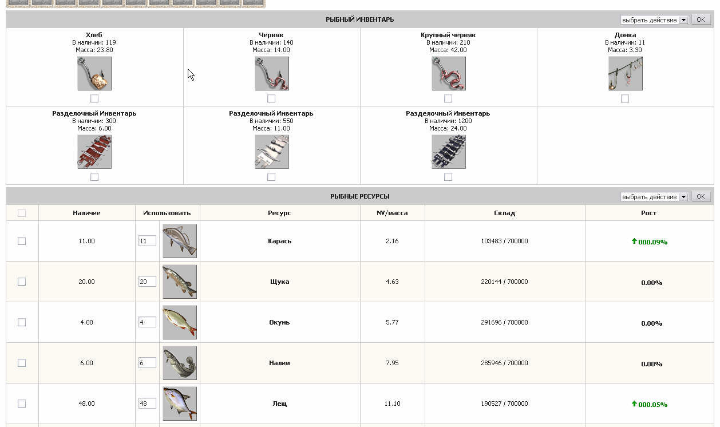
Task: Tick the checkbox under Крупный червяк
Action: pos(448,98)
